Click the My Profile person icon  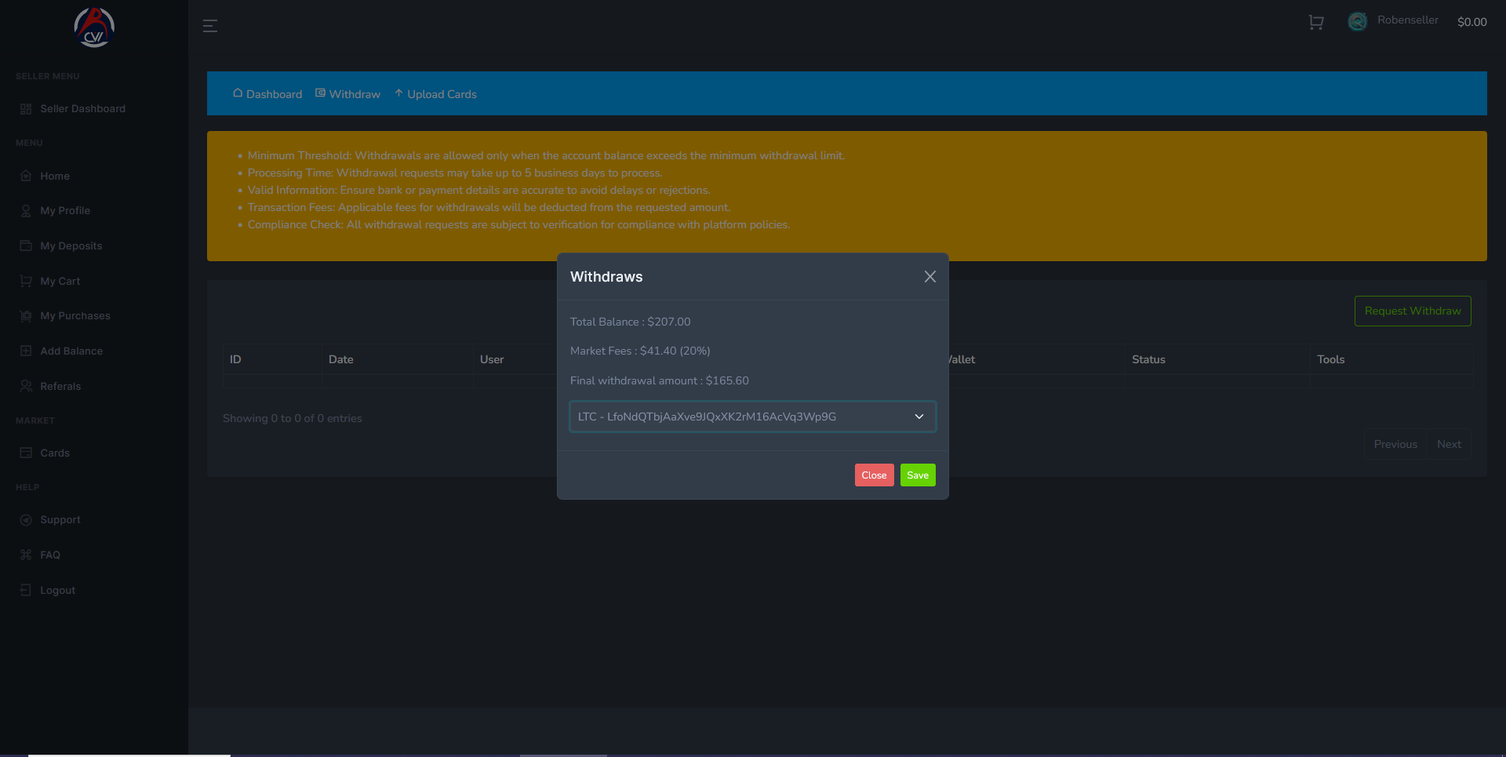pos(26,211)
